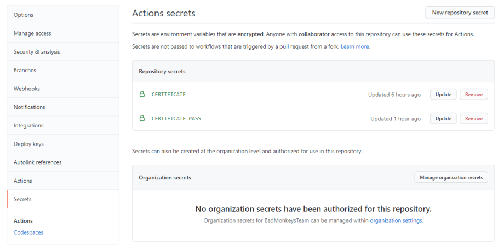This screenshot has width=504, height=250.
Task: Open Options in settings sidebar
Action: tap(23, 15)
